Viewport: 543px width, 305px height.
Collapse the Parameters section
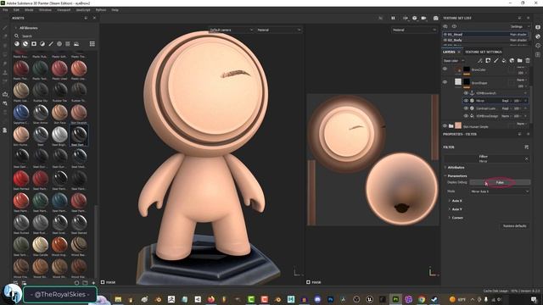click(x=456, y=175)
